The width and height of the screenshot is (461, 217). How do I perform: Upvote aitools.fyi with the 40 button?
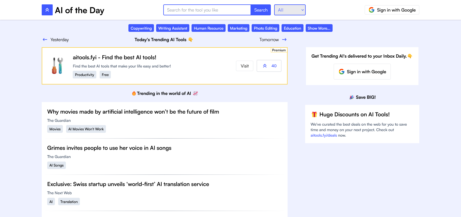pyautogui.click(x=269, y=66)
